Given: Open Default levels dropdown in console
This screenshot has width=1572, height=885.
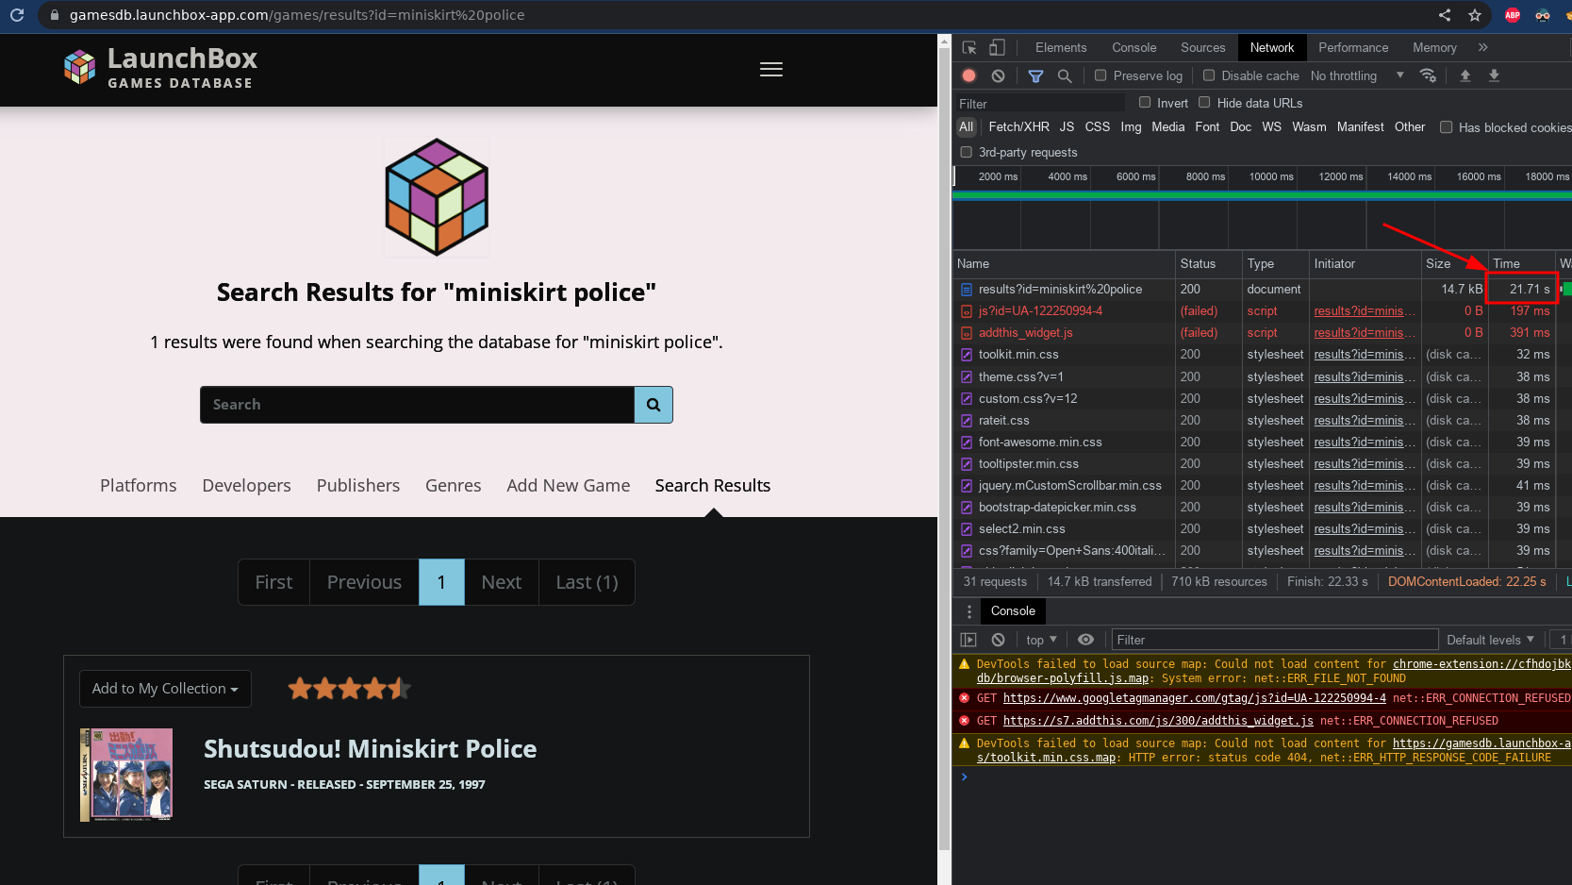Looking at the screenshot, I should click(1490, 640).
